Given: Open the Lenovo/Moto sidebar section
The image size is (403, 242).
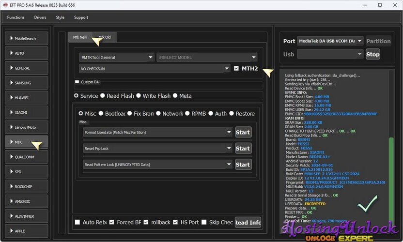Looking at the screenshot, I should 26,127.
